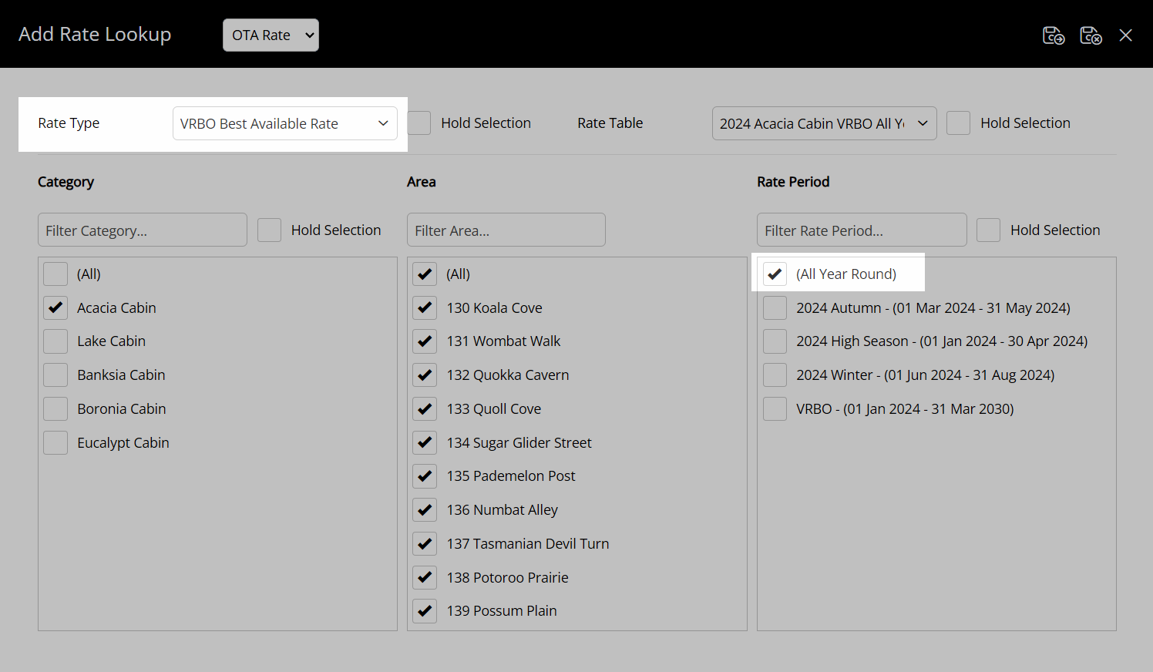Click the Filter Category input field

click(x=143, y=230)
